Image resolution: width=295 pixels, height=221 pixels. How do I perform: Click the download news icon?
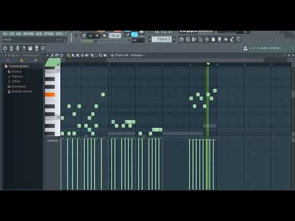point(245,48)
